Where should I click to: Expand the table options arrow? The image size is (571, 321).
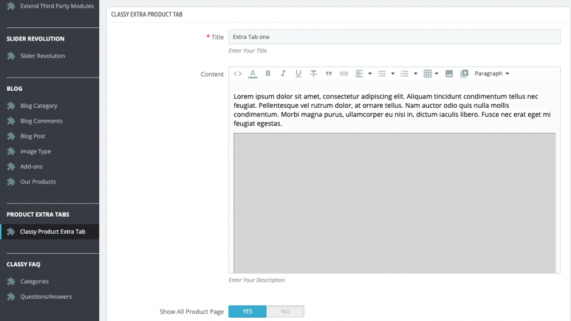coord(437,74)
